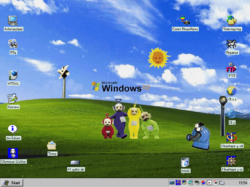Open the Mülli recycle bin

tap(185, 162)
